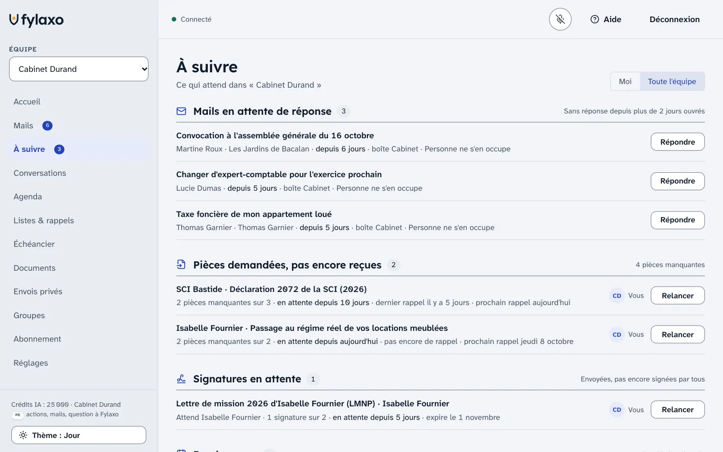
Task: Open Changer d'expert-comptable pour l'exercice prochain
Action: [279, 174]
